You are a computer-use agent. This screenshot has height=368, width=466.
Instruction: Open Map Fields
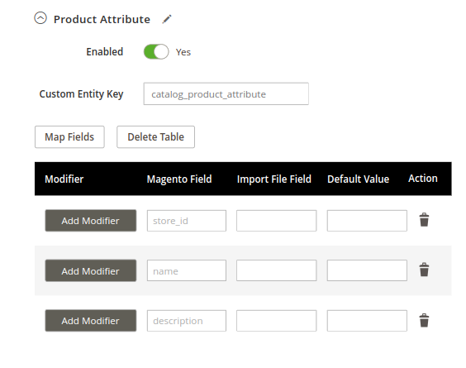pos(69,136)
